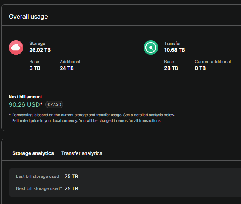Screen dimensions: 241x204
Task: Select the 26.02 TB storage total
Action: tap(40, 50)
